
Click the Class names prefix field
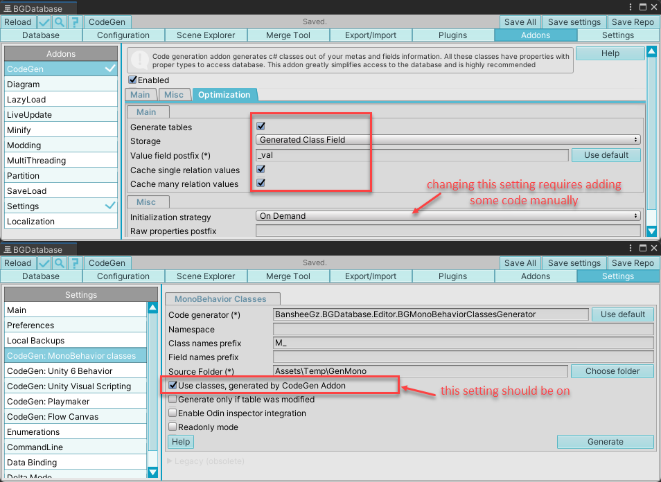coord(464,343)
